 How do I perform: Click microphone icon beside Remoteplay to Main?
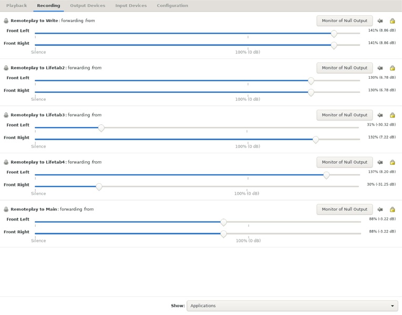coord(6,209)
